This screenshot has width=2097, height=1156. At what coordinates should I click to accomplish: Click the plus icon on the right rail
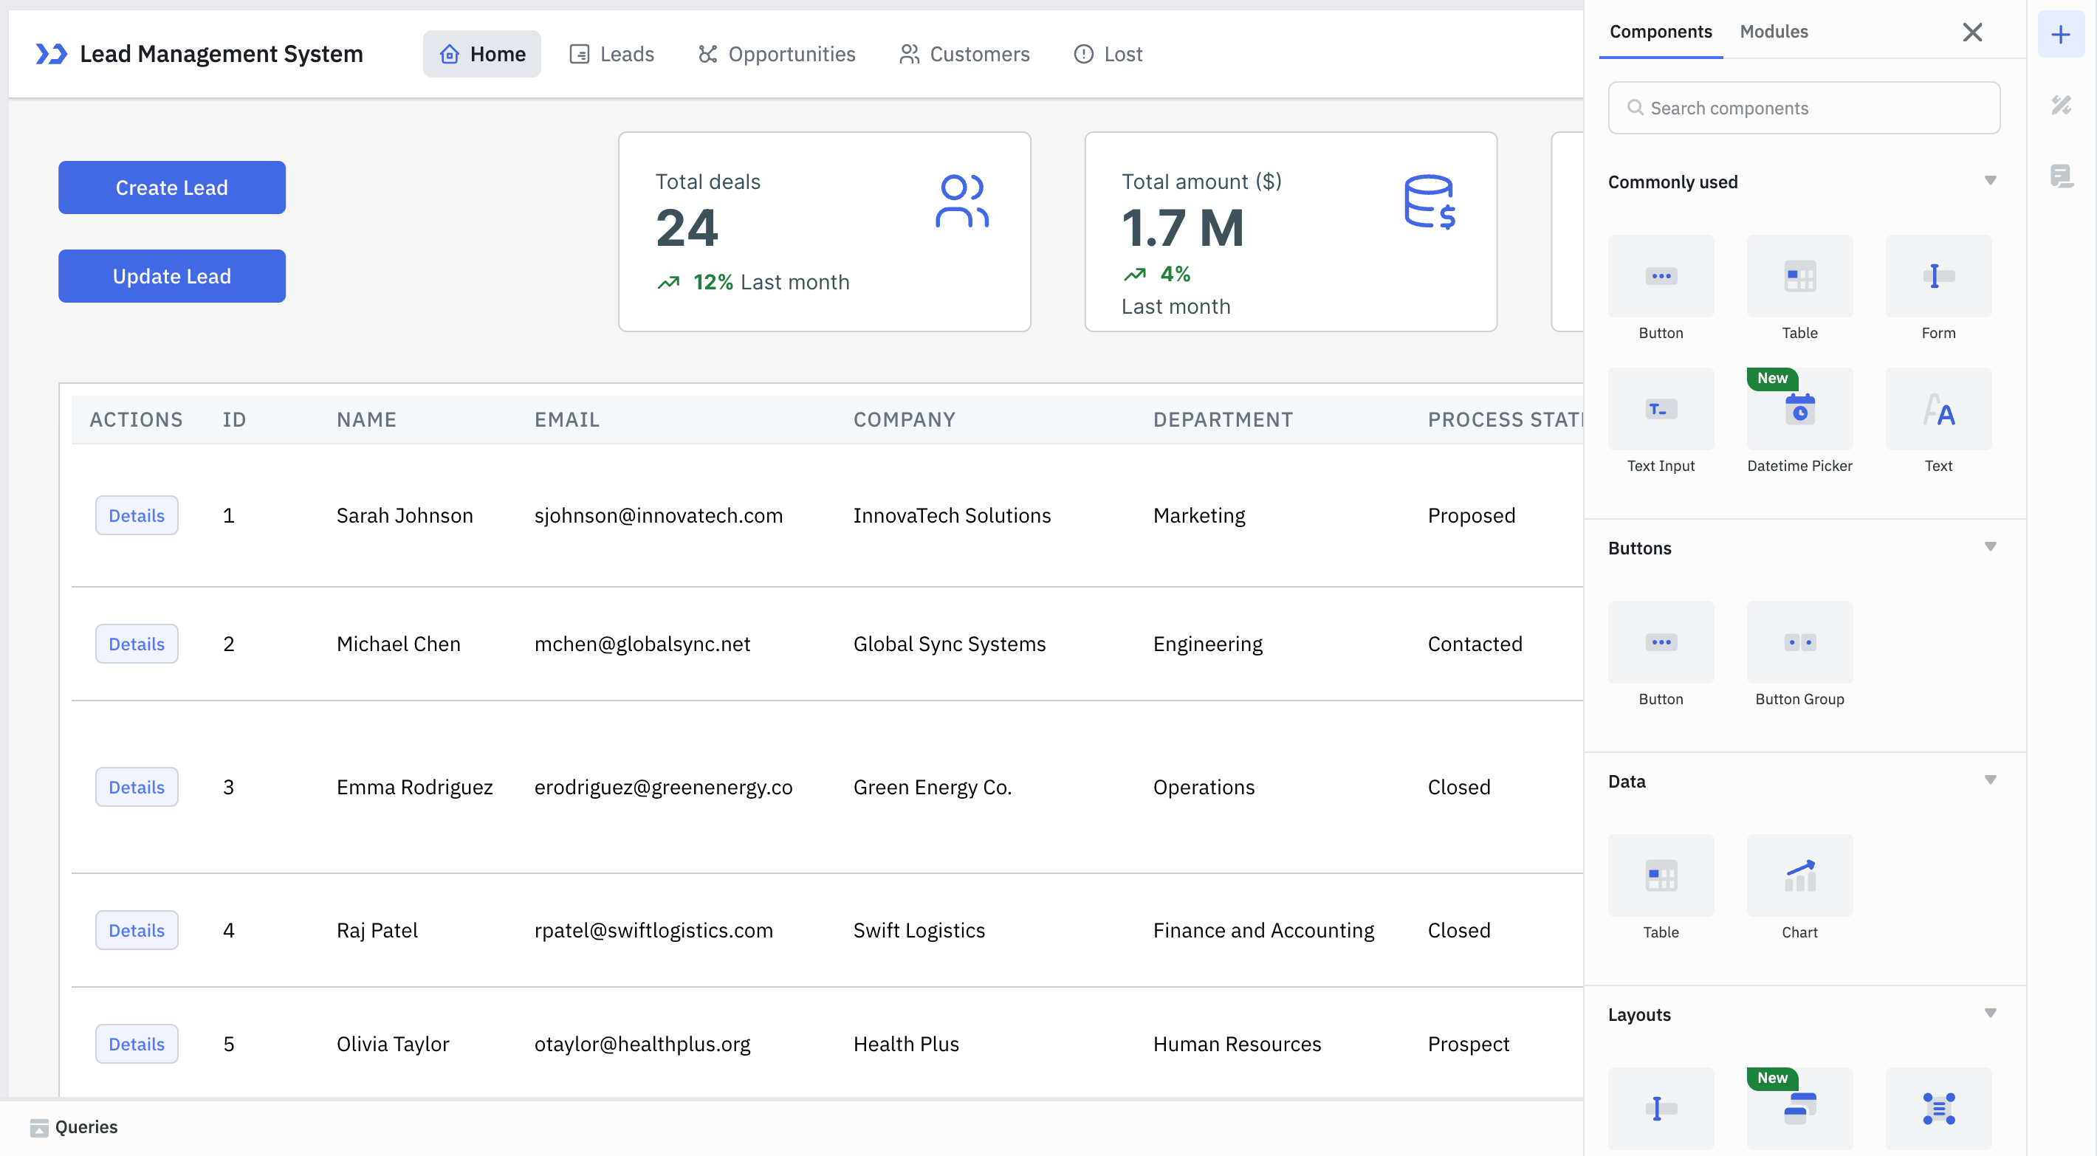tap(2061, 34)
